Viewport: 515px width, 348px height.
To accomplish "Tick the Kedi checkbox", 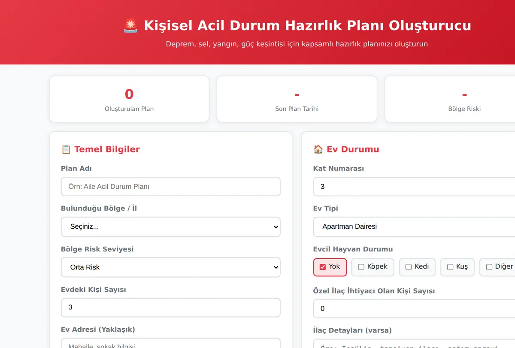I will tap(409, 267).
